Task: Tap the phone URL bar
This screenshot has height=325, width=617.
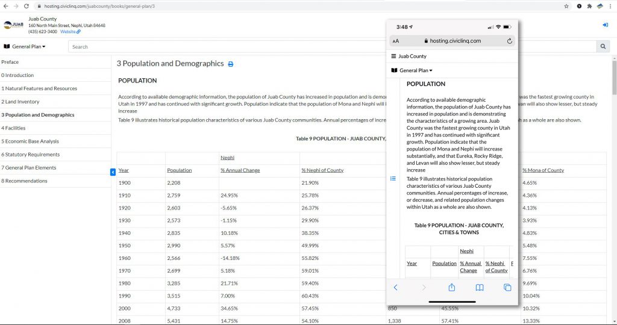Action: click(x=453, y=41)
